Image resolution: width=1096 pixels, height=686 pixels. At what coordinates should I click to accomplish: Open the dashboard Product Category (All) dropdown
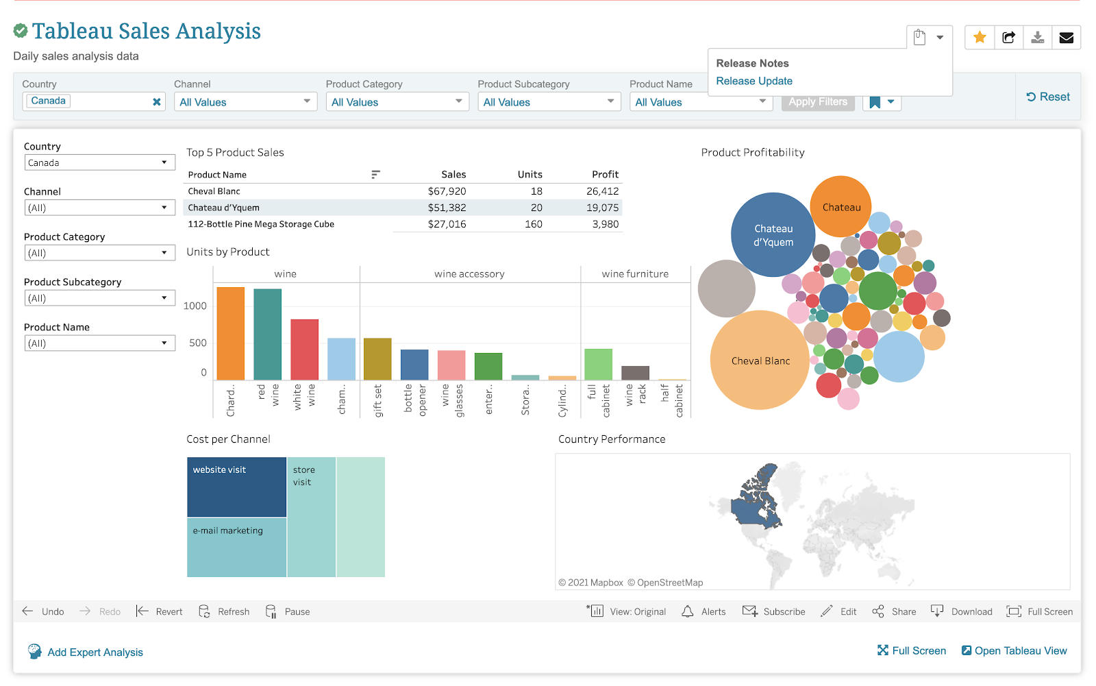(99, 253)
